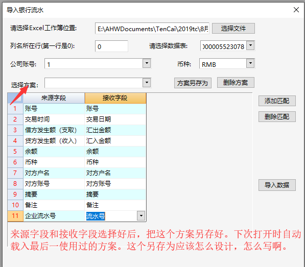The width and height of the screenshot is (305, 267).
Task: Click the 交易时间 source field cell
Action: (x=54, y=119)
